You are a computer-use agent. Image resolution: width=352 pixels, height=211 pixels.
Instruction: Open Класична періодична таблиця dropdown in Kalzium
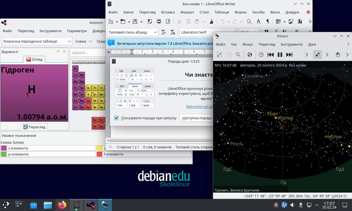(37, 41)
